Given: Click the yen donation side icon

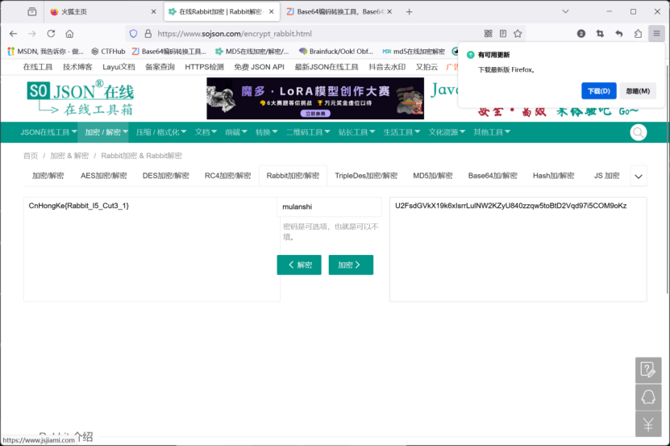Looking at the screenshot, I should 647,424.
